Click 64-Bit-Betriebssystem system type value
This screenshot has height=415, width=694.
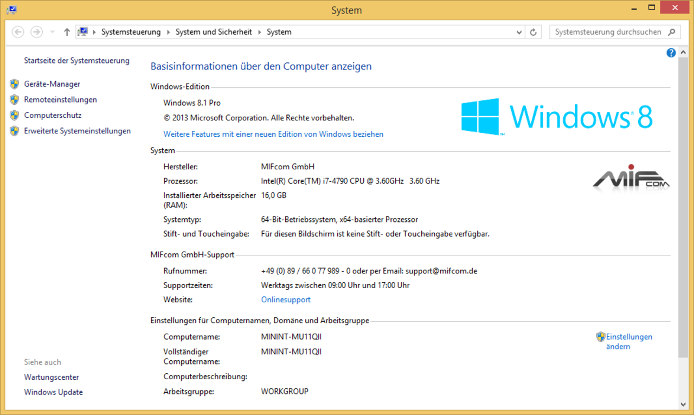click(339, 220)
